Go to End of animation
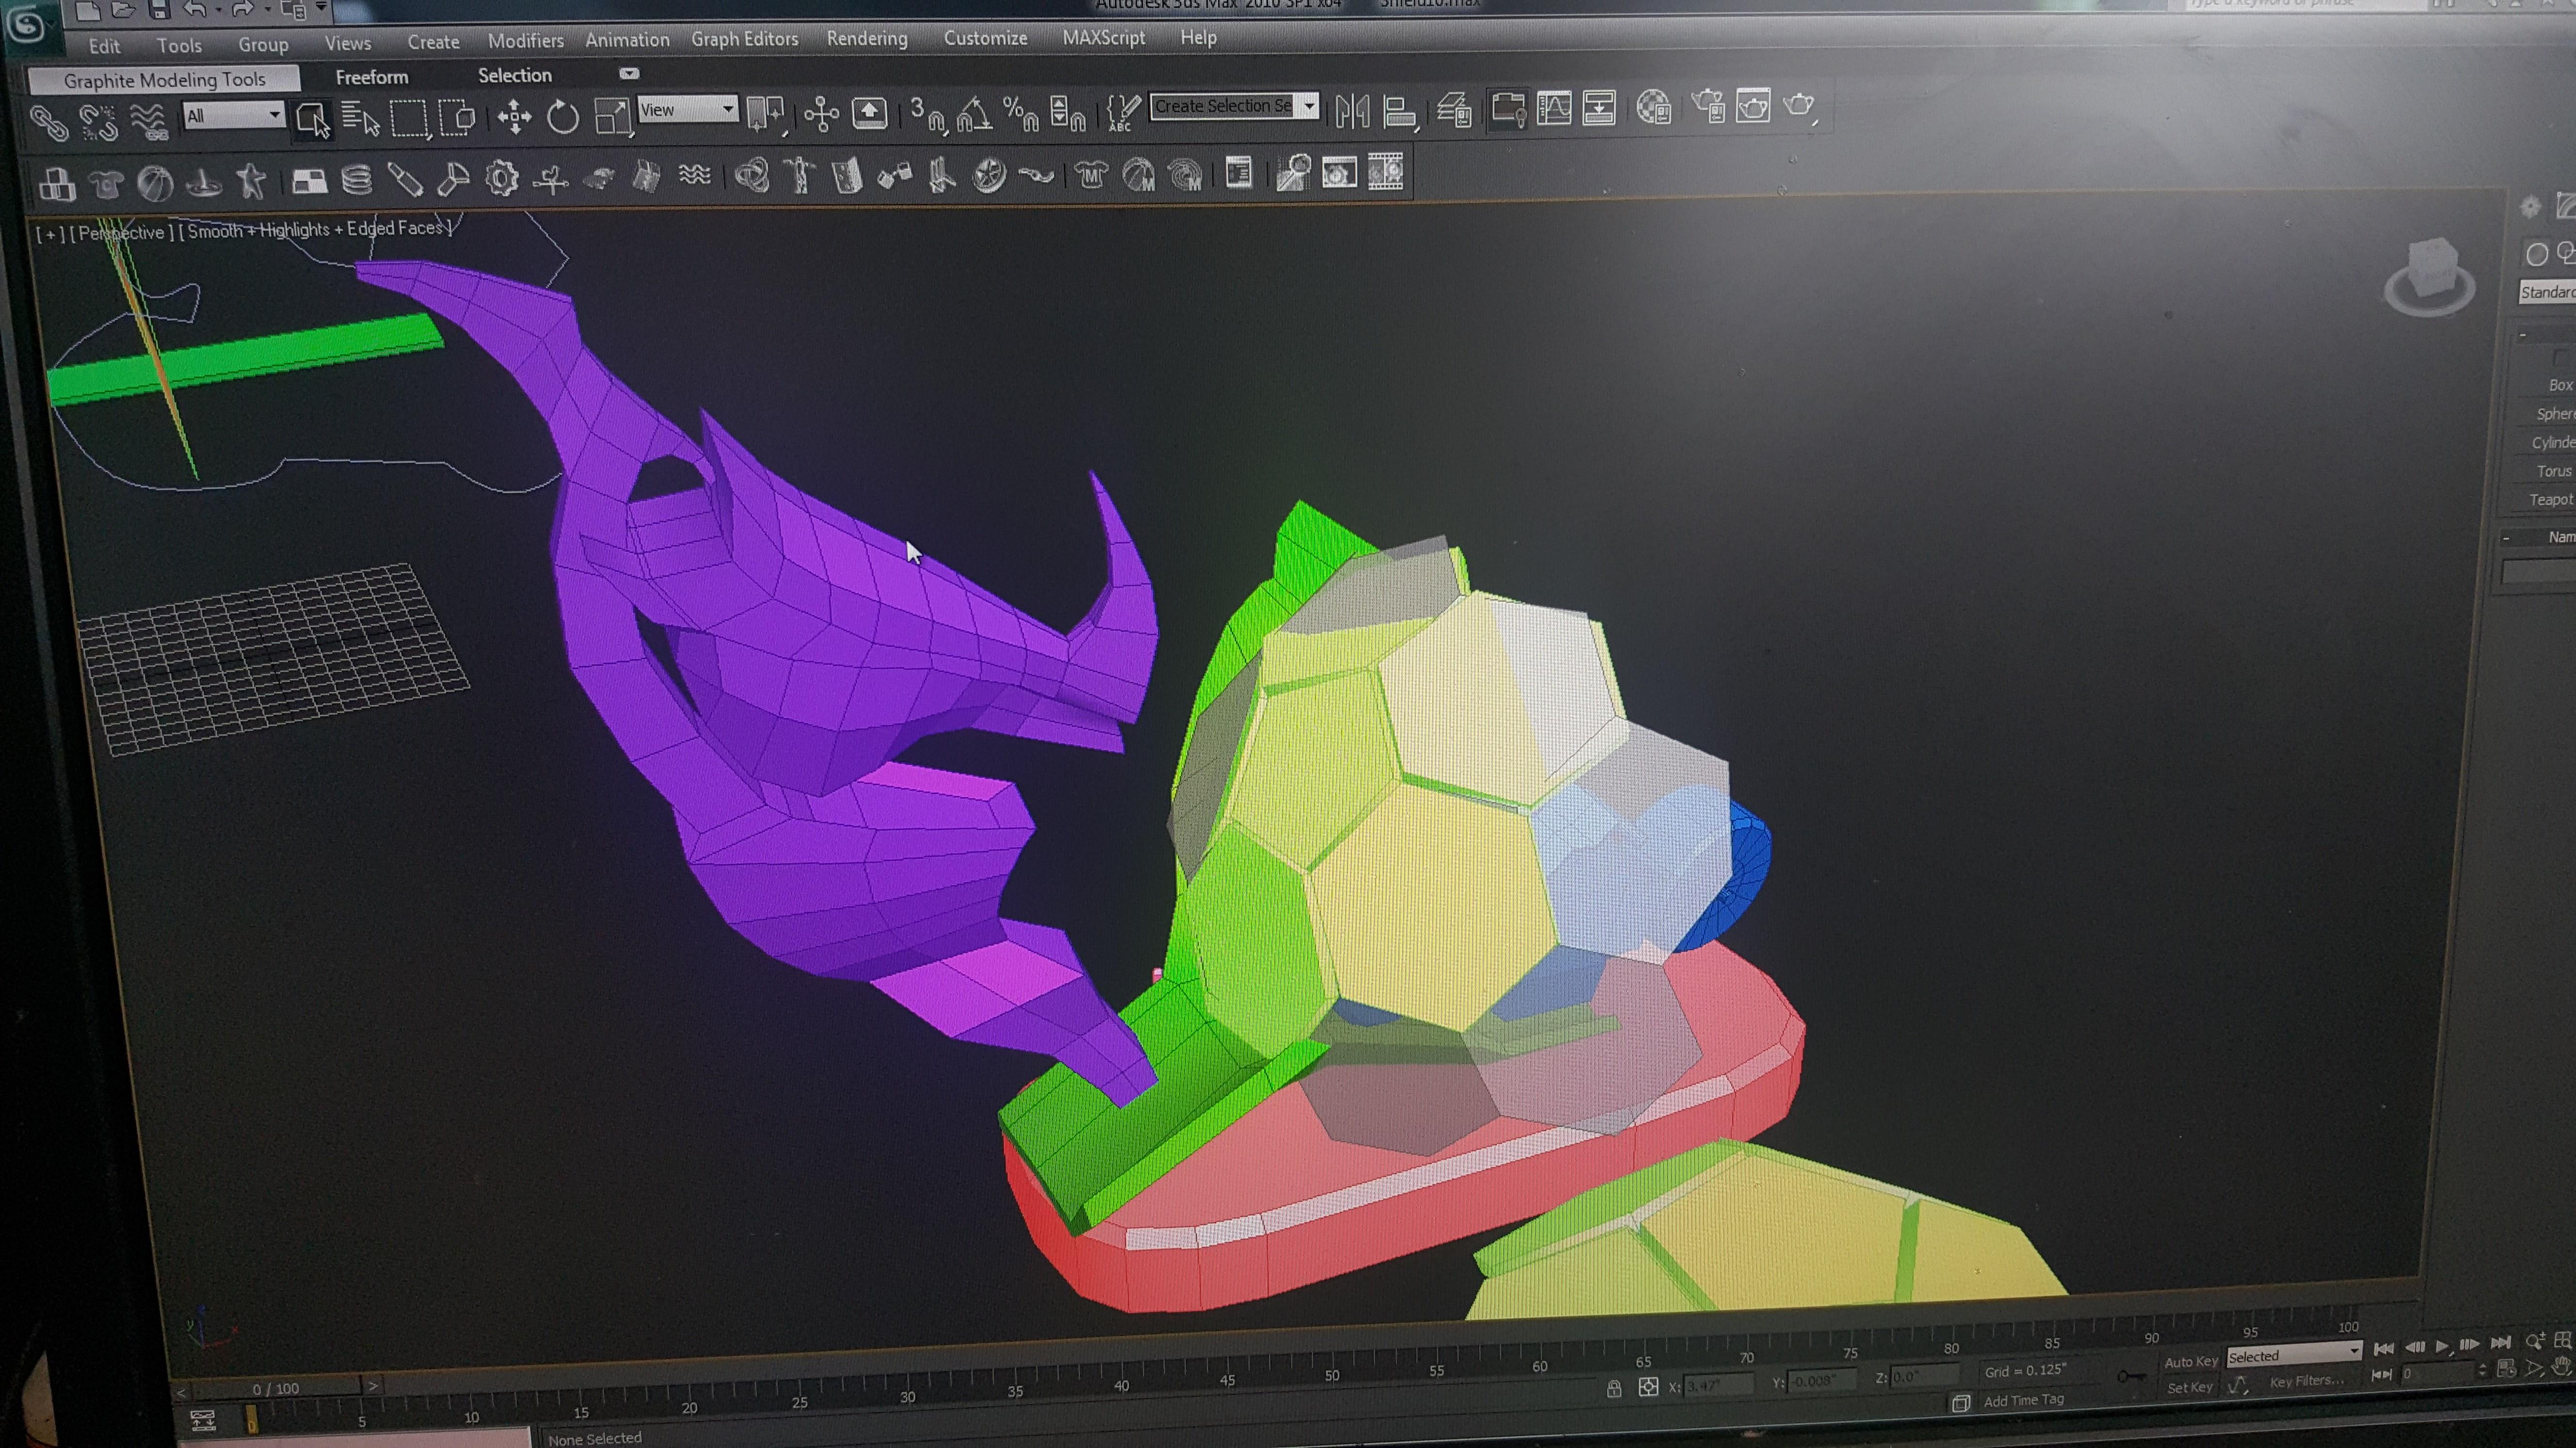This screenshot has height=1448, width=2576. 2500,1343
